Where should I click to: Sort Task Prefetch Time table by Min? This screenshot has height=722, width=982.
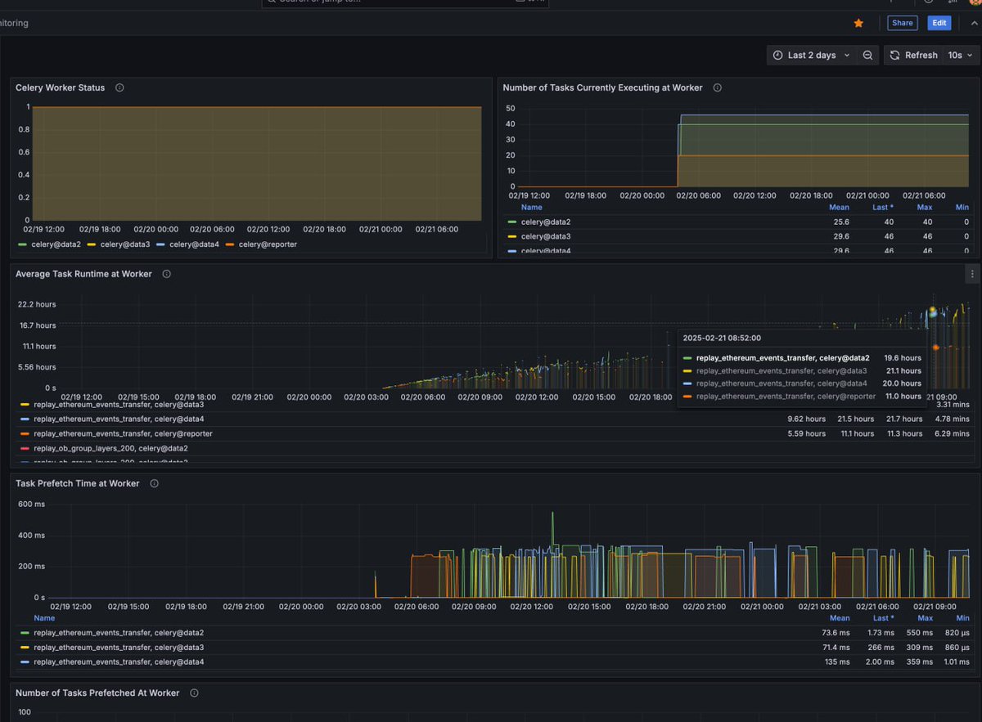[962, 618]
